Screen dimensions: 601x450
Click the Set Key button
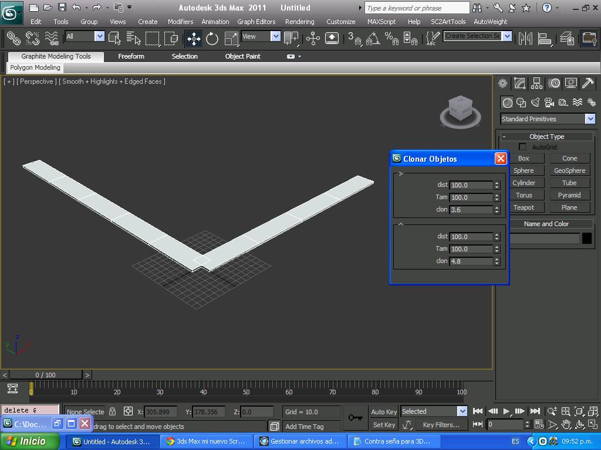click(384, 425)
